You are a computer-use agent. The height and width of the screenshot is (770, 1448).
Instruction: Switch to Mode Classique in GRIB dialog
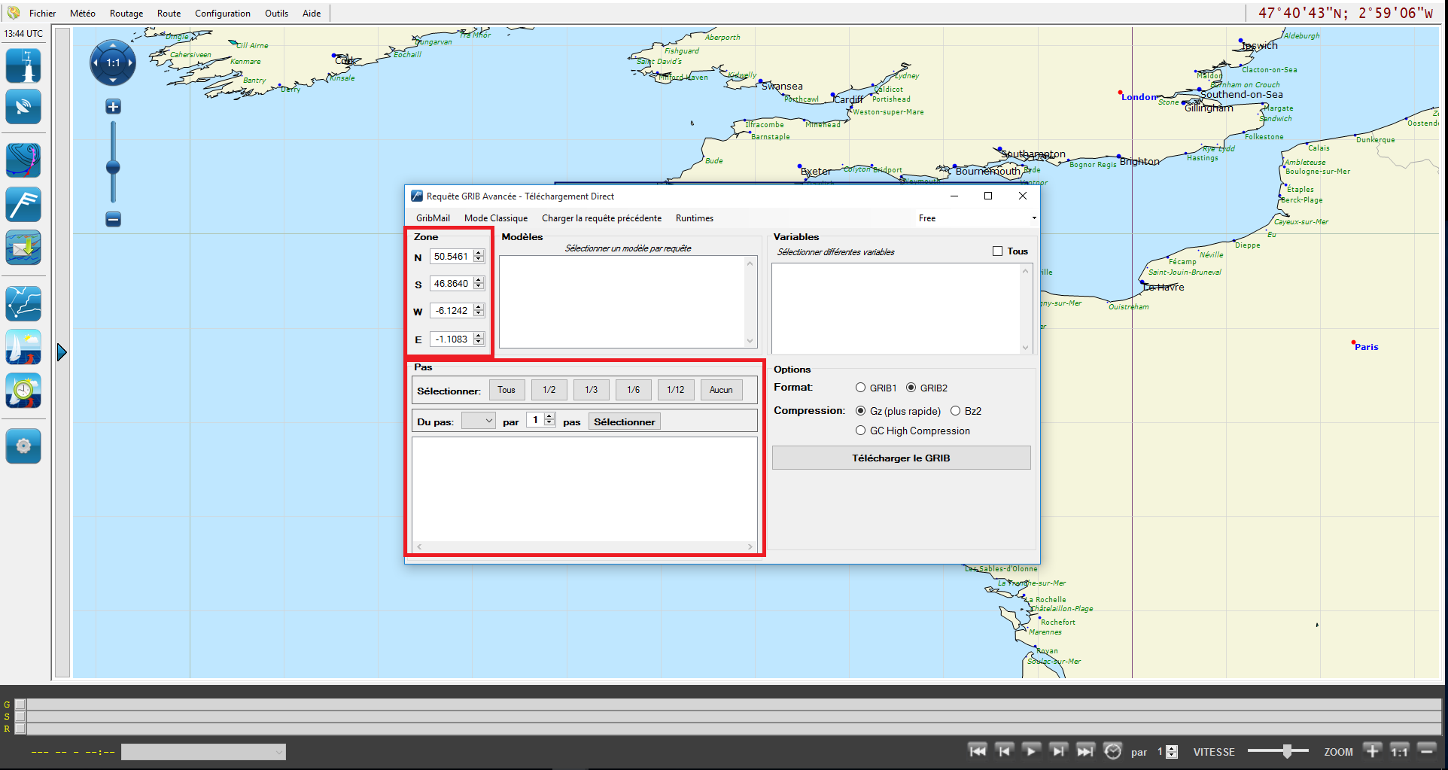[x=495, y=218]
